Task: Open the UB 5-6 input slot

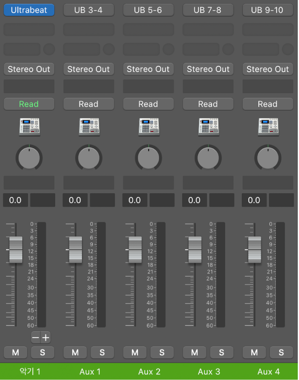Action: [x=148, y=10]
